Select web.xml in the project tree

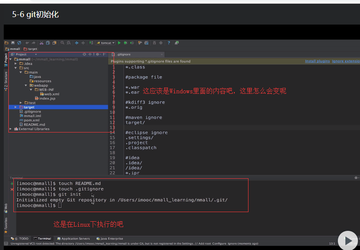50,94
